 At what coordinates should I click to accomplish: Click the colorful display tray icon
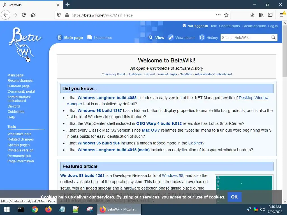[256, 209]
